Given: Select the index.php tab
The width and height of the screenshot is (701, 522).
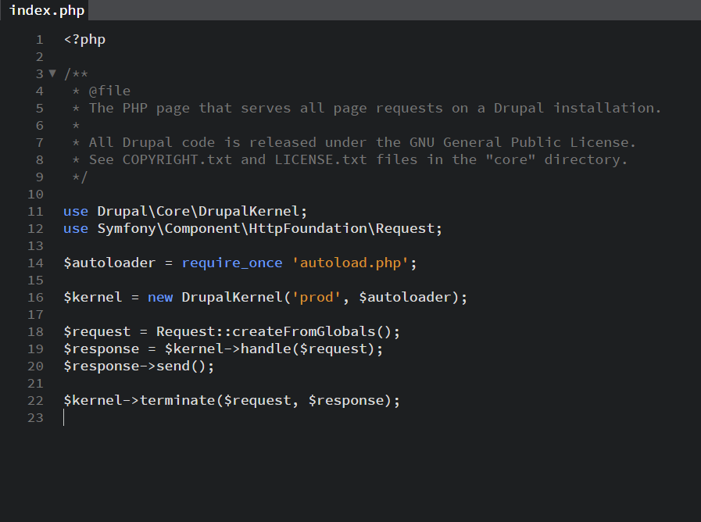Looking at the screenshot, I should click(45, 10).
